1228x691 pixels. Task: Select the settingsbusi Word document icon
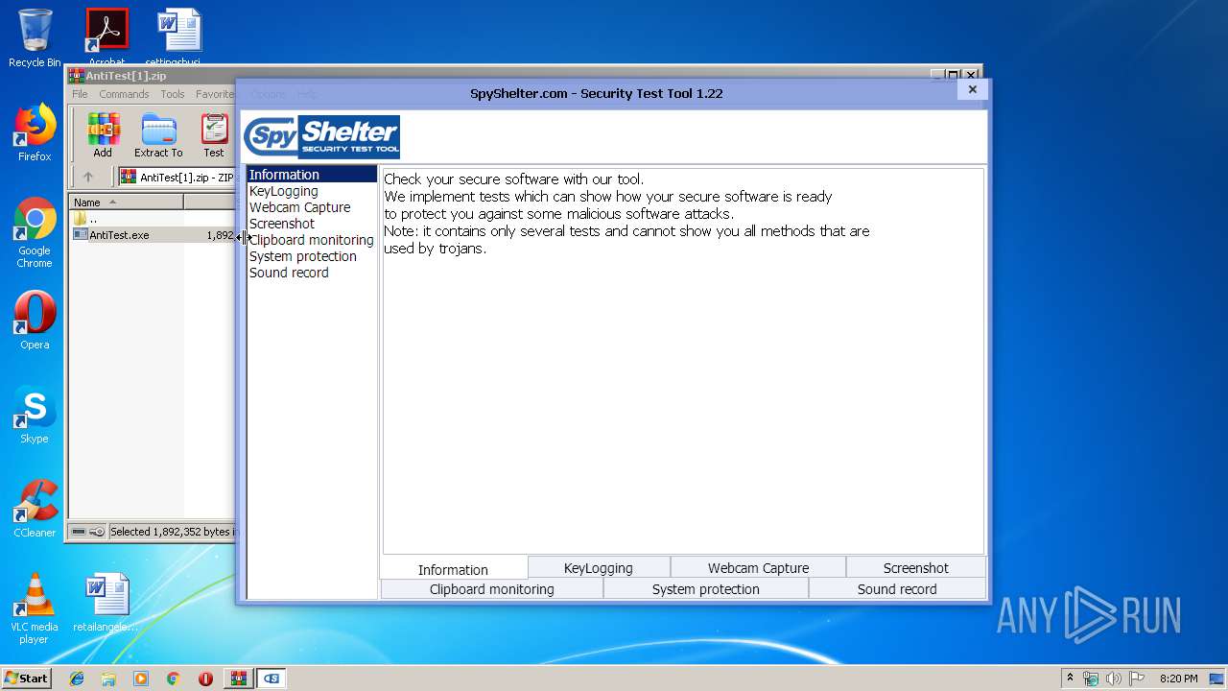click(179, 38)
